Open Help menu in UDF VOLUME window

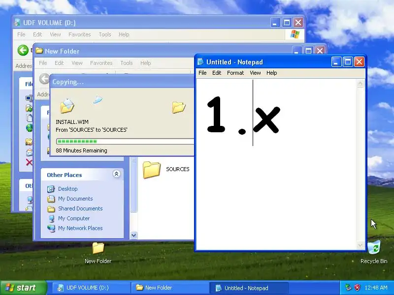[124, 34]
